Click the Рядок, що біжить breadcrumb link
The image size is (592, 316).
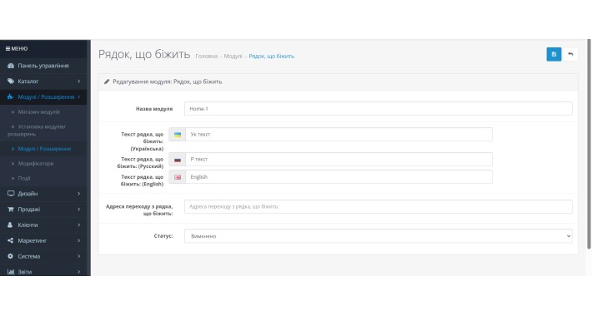pyautogui.click(x=272, y=56)
